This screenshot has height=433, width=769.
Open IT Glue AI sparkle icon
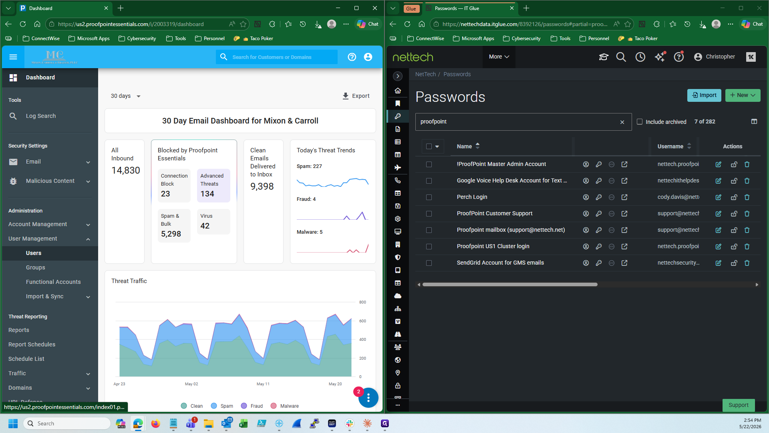pyautogui.click(x=660, y=57)
